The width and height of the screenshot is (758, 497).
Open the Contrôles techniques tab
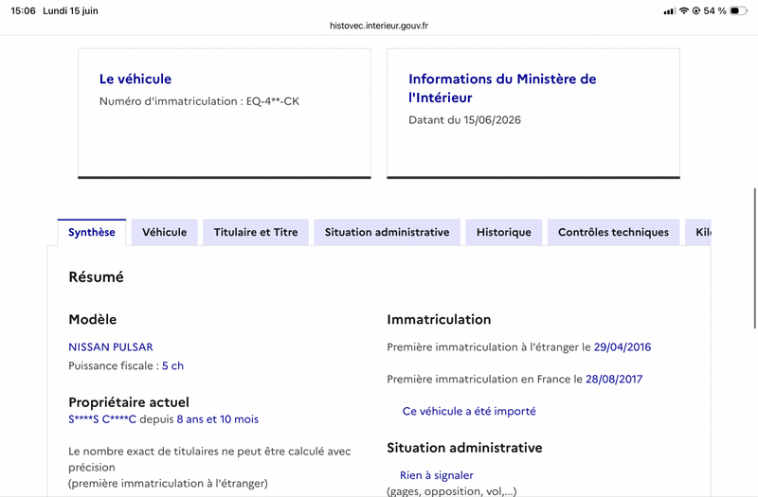click(x=613, y=232)
